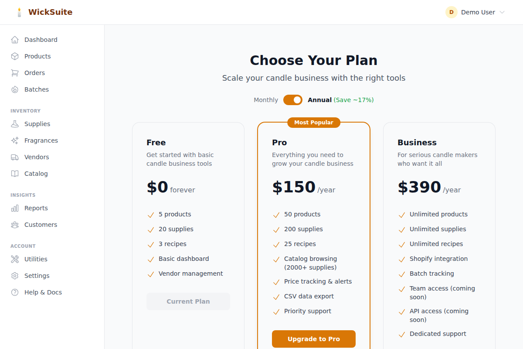Click the Current Plan button on Free tier
Screen dimensions: 523x349
[x=188, y=301]
